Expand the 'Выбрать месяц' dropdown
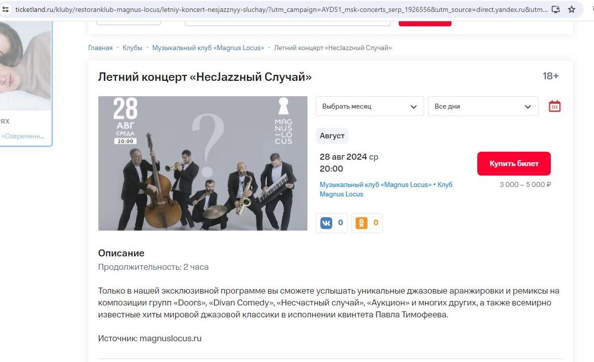The height and width of the screenshot is (362, 594). (370, 106)
